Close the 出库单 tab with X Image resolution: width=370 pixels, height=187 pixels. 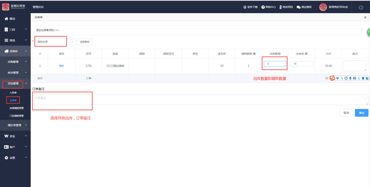(x=365, y=18)
